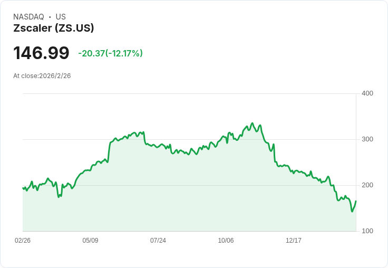388x268 pixels.
Task: Click the NASDAQ exchange label
Action: click(28, 17)
